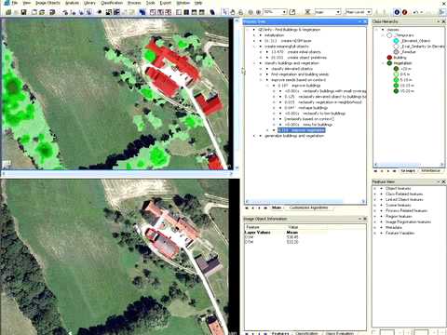Screen dimensions: 447x335
Task: Click the dark green Vegetation class swatch
Action: 389,63
